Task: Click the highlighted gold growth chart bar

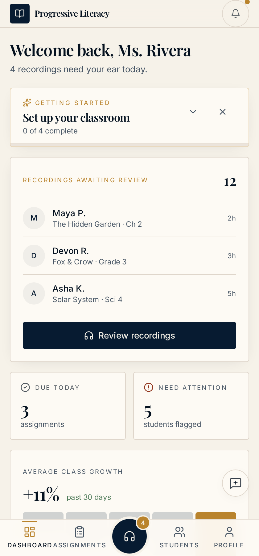Action: (x=216, y=516)
